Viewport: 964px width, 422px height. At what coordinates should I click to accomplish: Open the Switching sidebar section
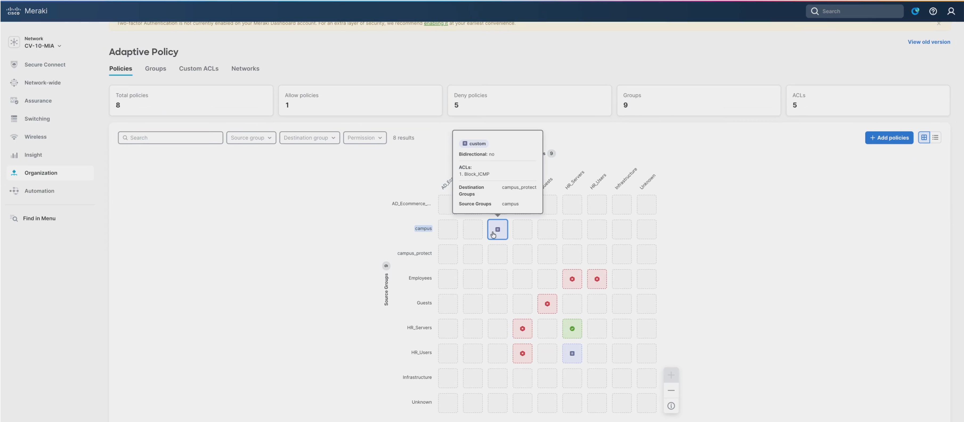point(37,118)
